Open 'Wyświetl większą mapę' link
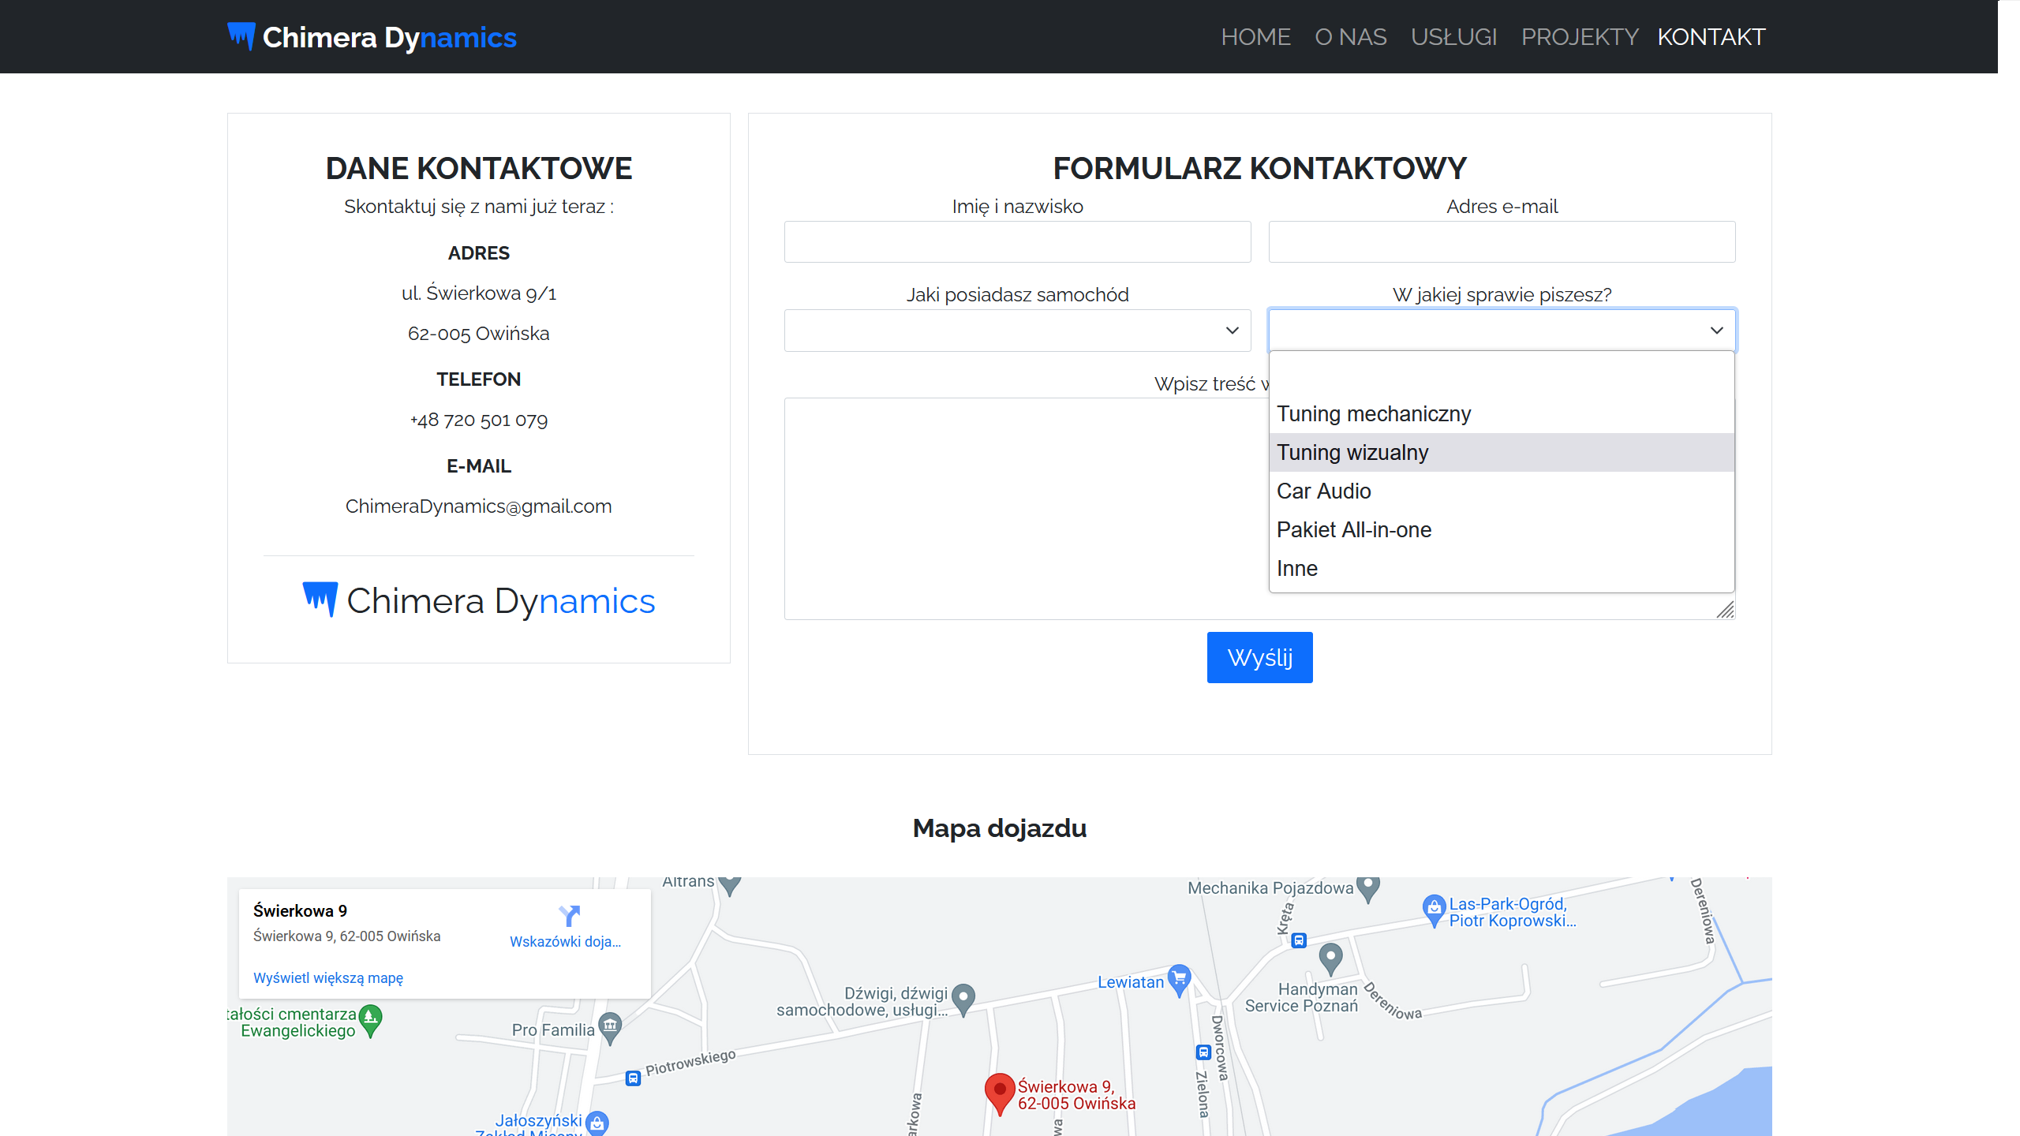2020x1136 pixels. pos(328,978)
